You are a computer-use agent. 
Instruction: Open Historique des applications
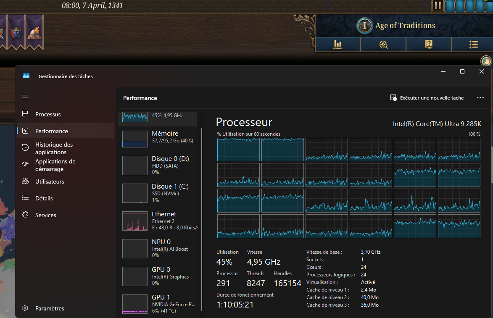[66, 148]
